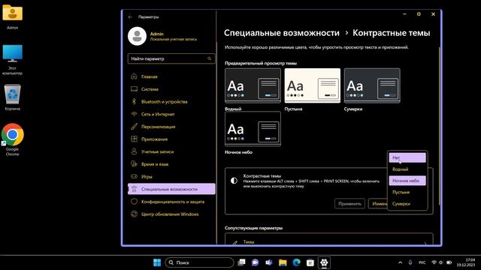Image resolution: width=481 pixels, height=270 pixels.
Task: Open Microsoft Store on the taskbar
Action: coord(310,262)
